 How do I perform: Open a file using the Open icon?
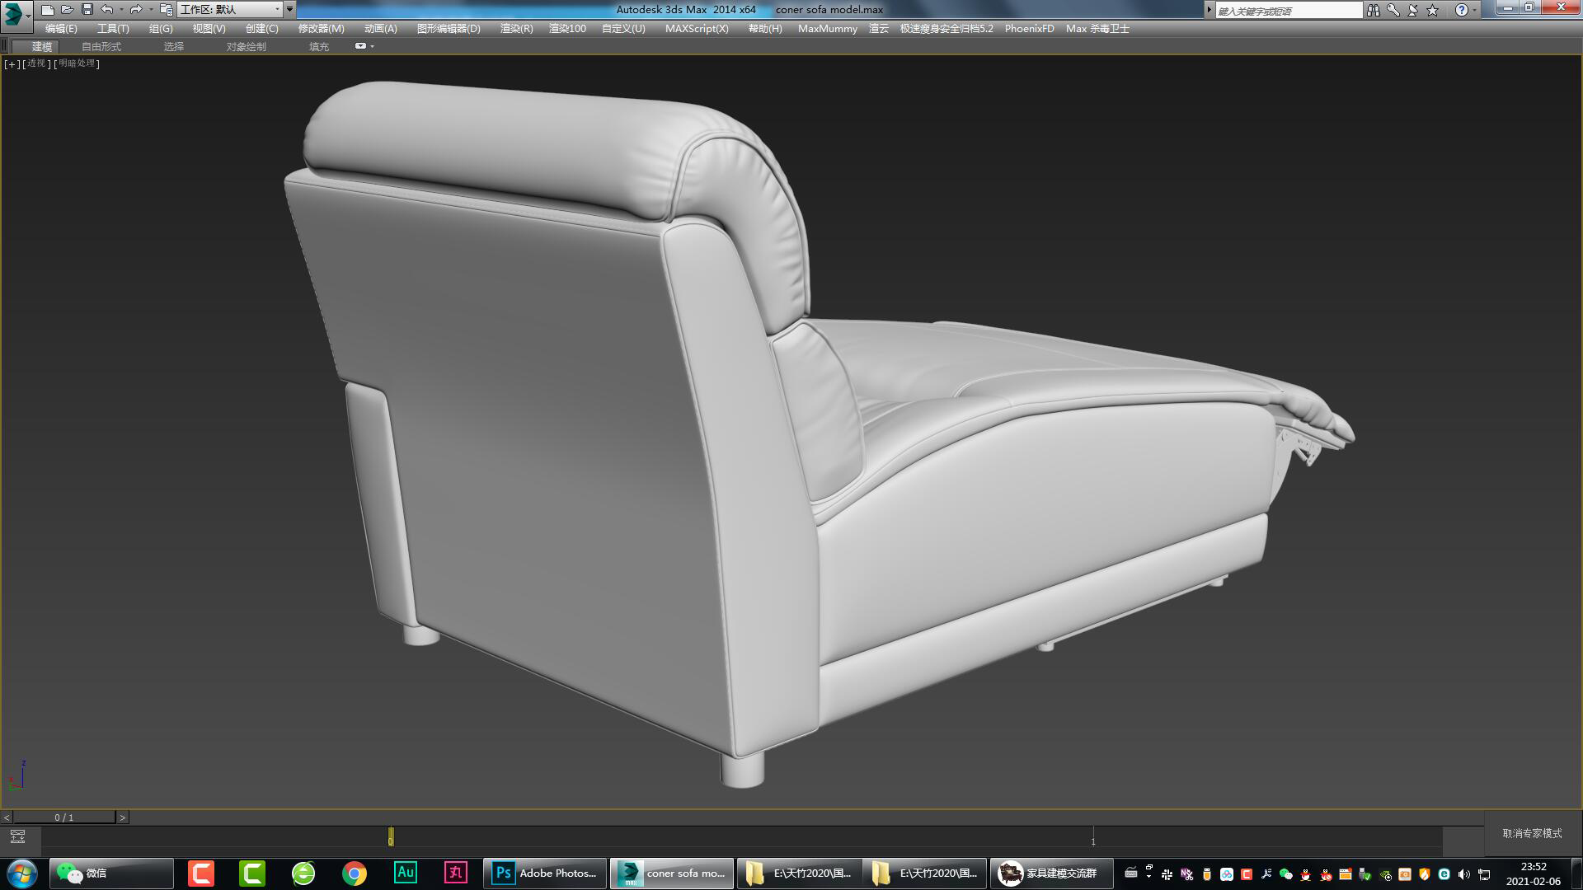coord(69,9)
